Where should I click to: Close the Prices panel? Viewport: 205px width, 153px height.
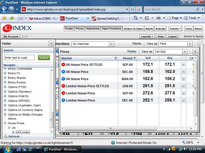195,52
